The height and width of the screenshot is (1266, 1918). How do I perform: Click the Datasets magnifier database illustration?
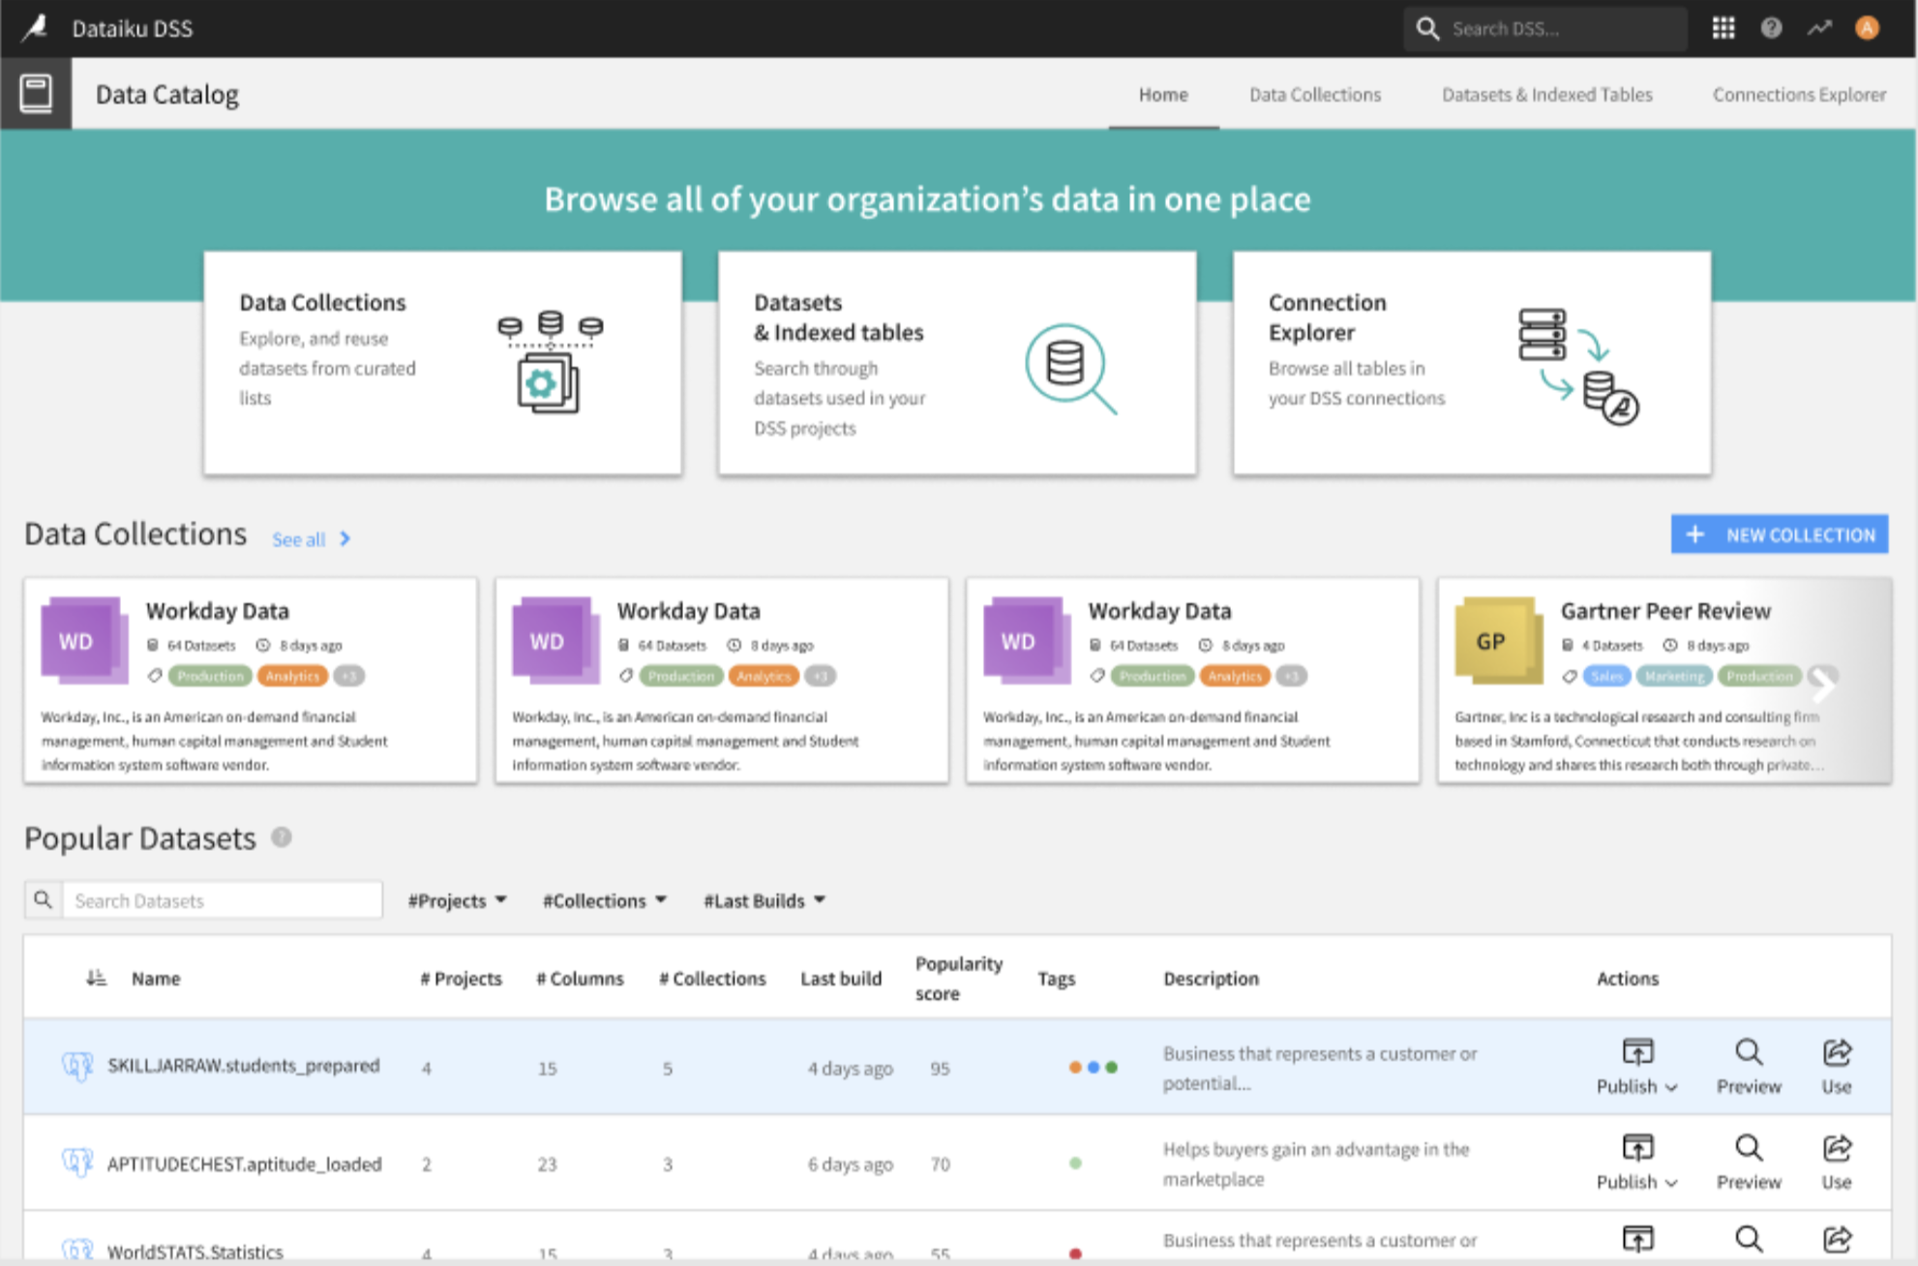click(x=1070, y=368)
